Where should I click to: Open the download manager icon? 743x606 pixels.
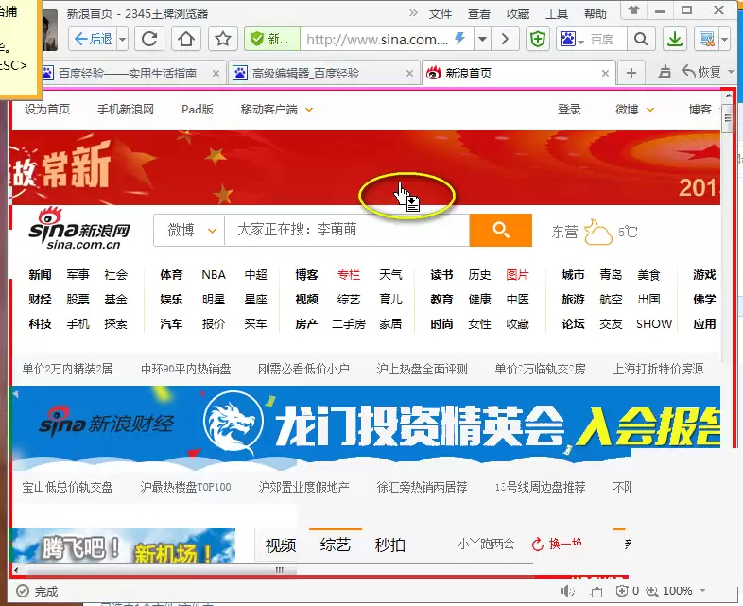674,39
